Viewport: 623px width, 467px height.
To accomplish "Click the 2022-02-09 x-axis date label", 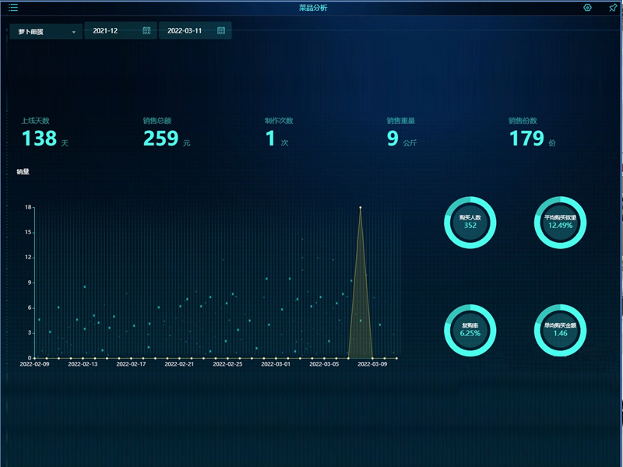I will coord(34,363).
